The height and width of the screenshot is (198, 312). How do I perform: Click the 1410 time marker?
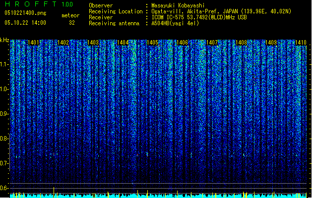[301, 43]
